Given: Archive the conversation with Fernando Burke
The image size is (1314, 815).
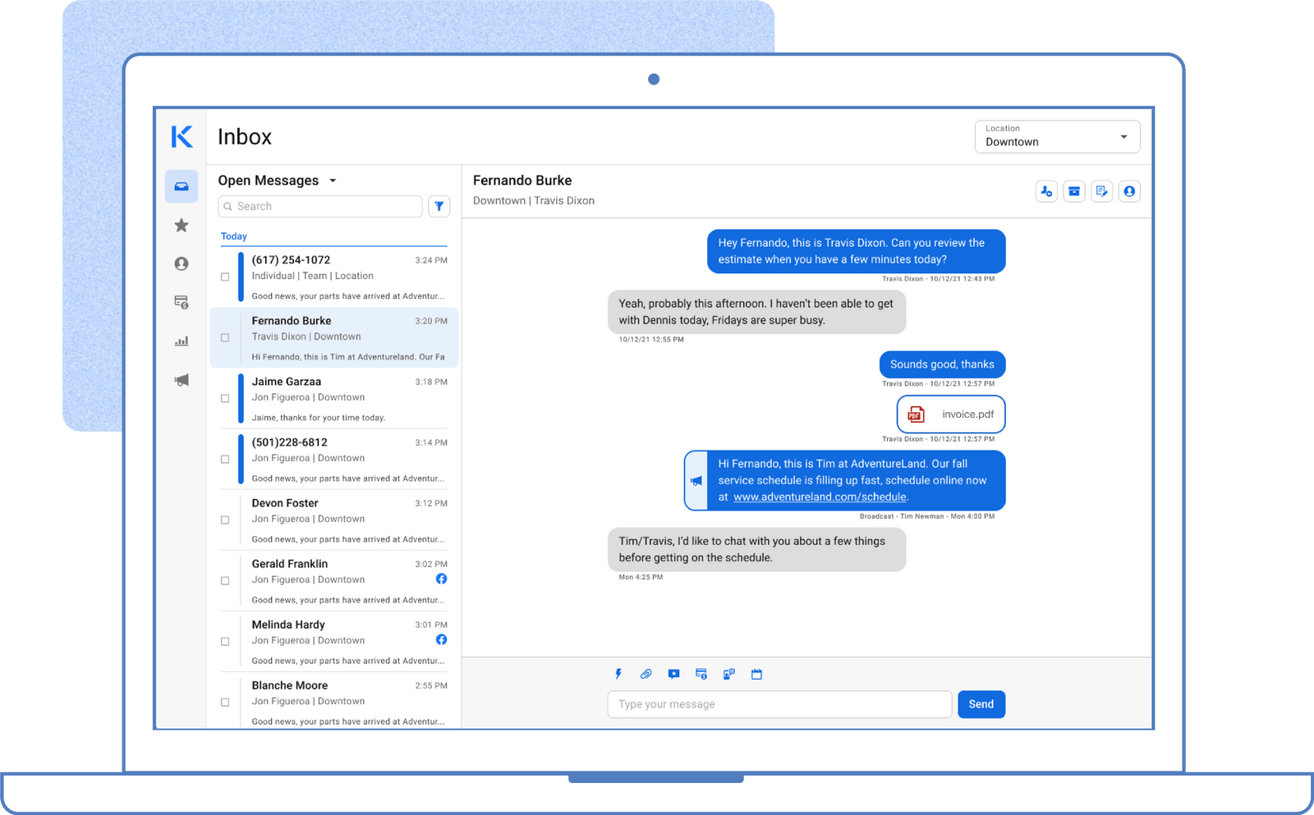Looking at the screenshot, I should coord(1074,190).
